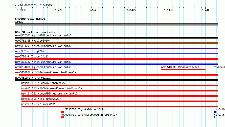
Task: Click the red nsv5932198 variant bar
Action: 120,107
